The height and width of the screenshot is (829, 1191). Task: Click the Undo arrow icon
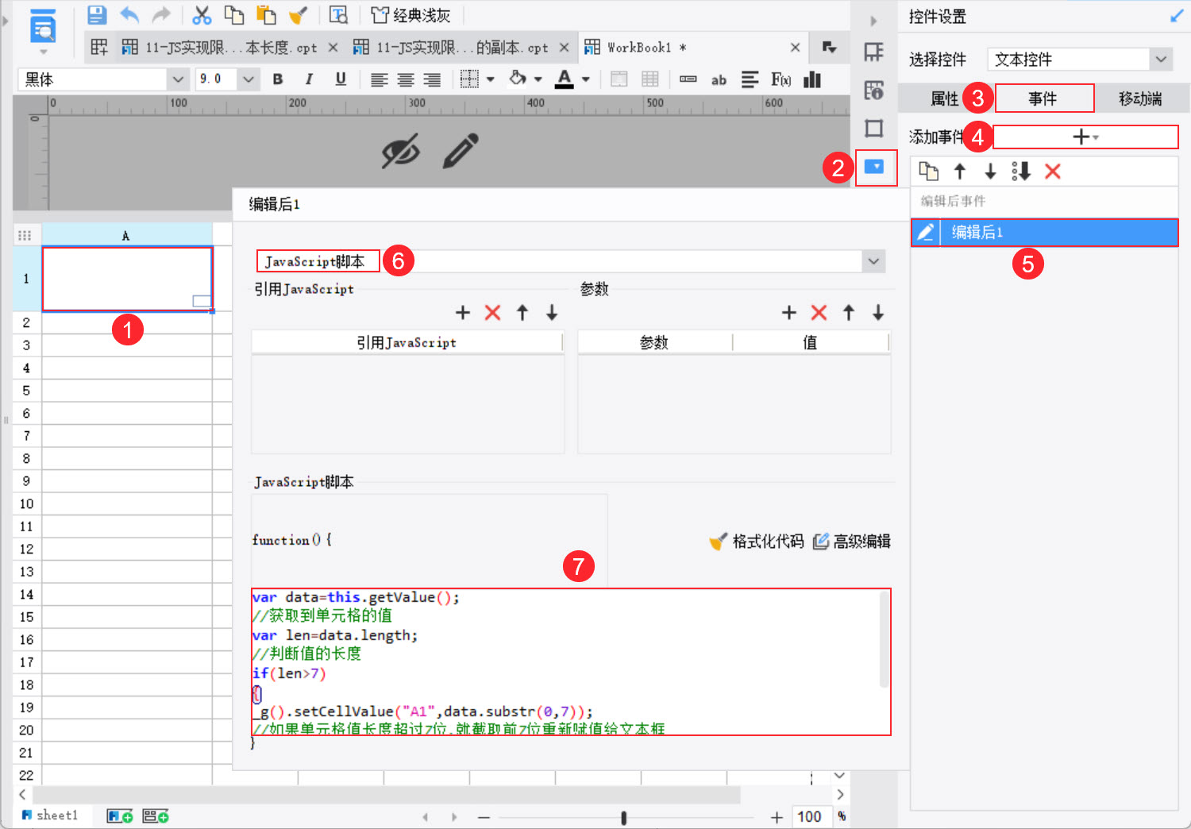[x=129, y=14]
